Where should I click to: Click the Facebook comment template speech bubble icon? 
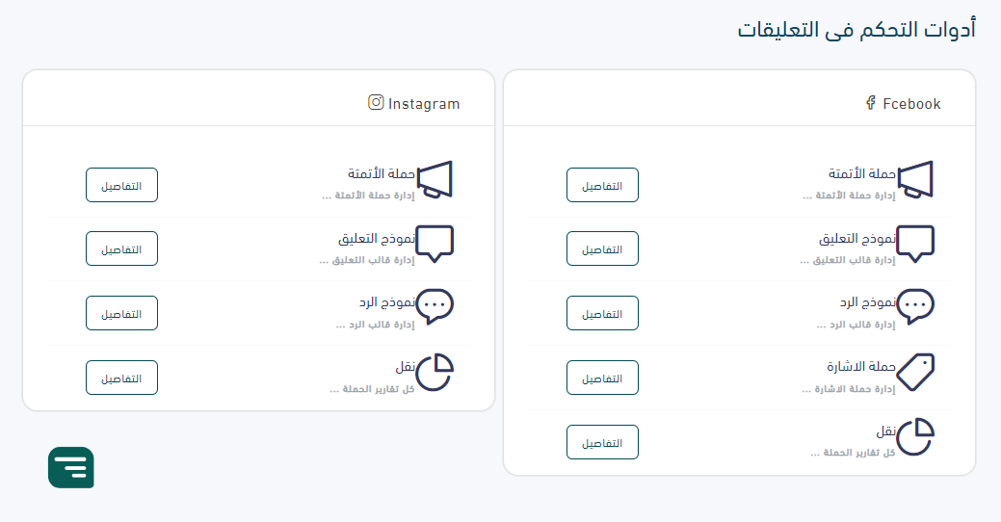coord(915,244)
